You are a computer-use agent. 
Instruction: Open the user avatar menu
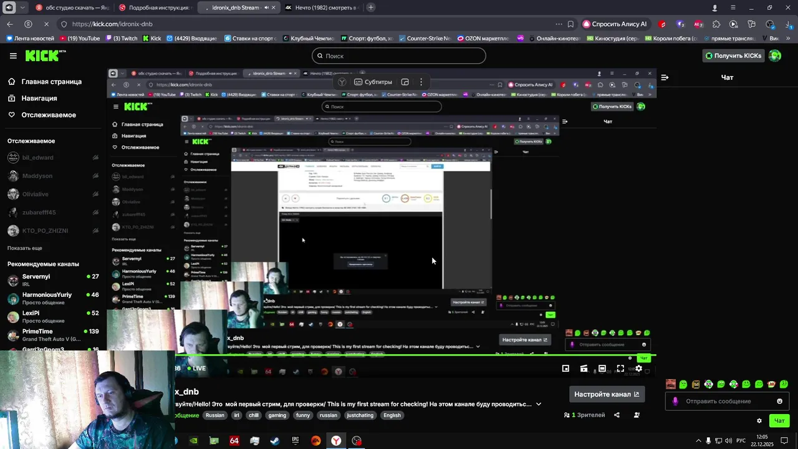(x=775, y=56)
